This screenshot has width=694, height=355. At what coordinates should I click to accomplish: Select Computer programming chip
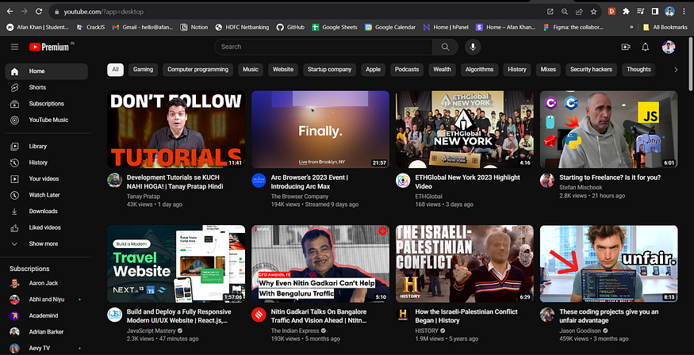[197, 70]
